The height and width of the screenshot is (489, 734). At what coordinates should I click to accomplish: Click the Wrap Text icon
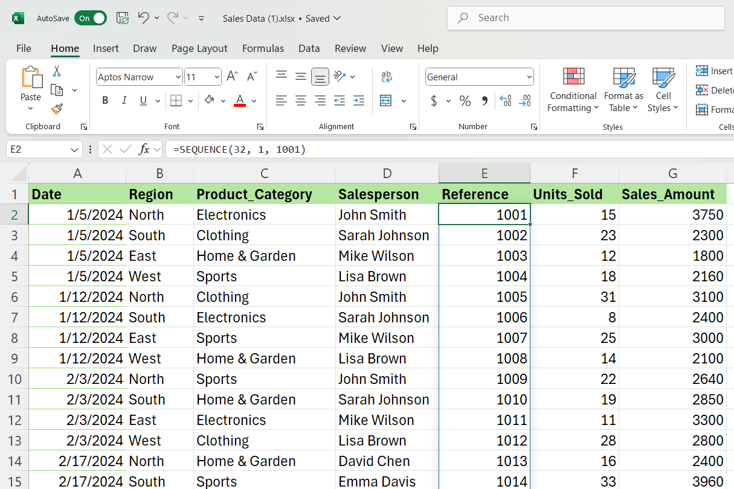click(387, 77)
